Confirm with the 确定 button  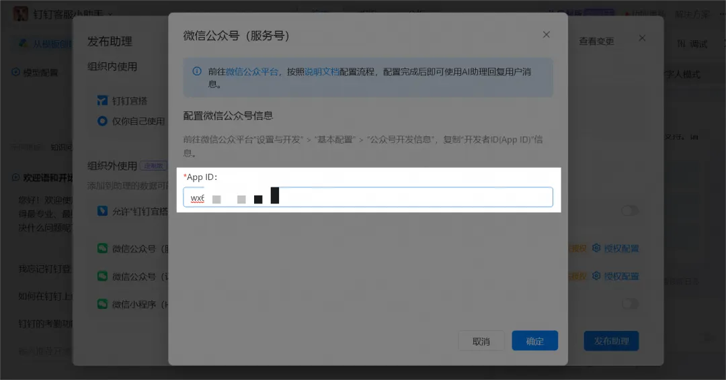[x=535, y=341]
